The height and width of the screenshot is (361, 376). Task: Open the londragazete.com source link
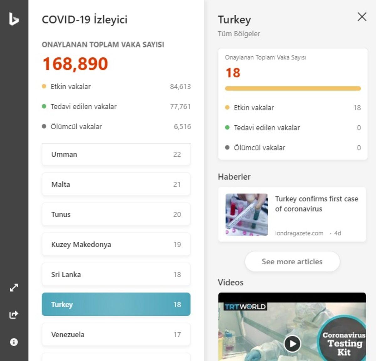coord(299,233)
